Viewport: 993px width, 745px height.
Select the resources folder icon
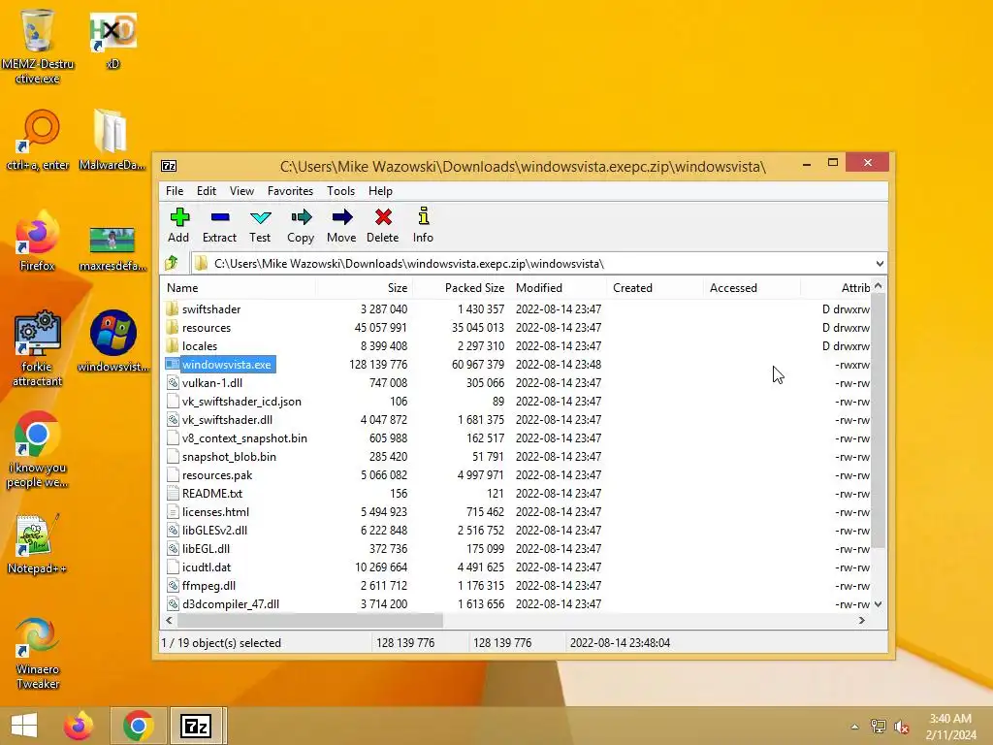(x=173, y=328)
